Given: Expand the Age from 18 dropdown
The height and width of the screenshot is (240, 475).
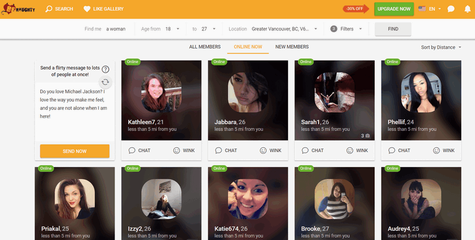Looking at the screenshot, I should click(x=172, y=29).
